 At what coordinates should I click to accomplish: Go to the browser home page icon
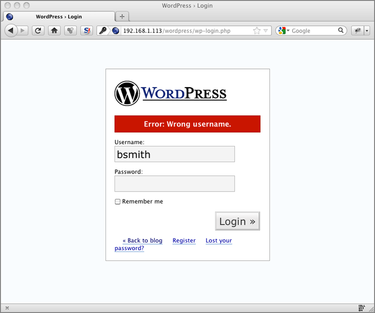tap(54, 30)
